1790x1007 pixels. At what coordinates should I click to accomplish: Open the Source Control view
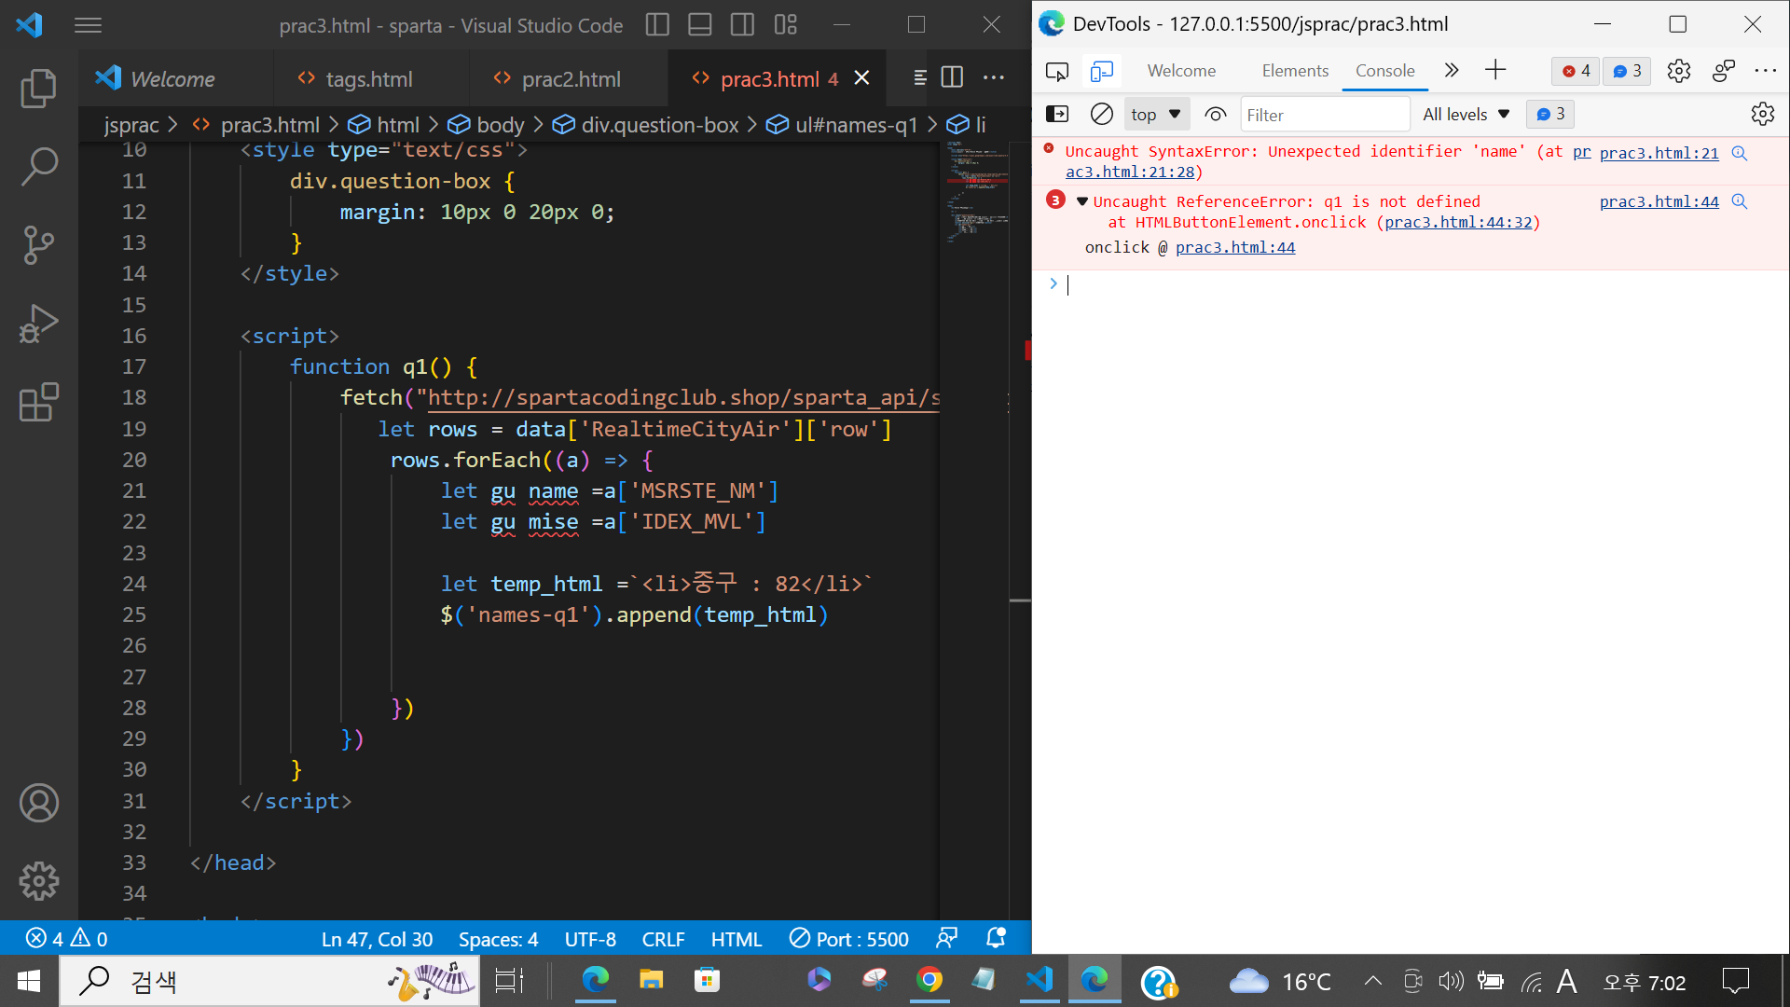[x=38, y=245]
